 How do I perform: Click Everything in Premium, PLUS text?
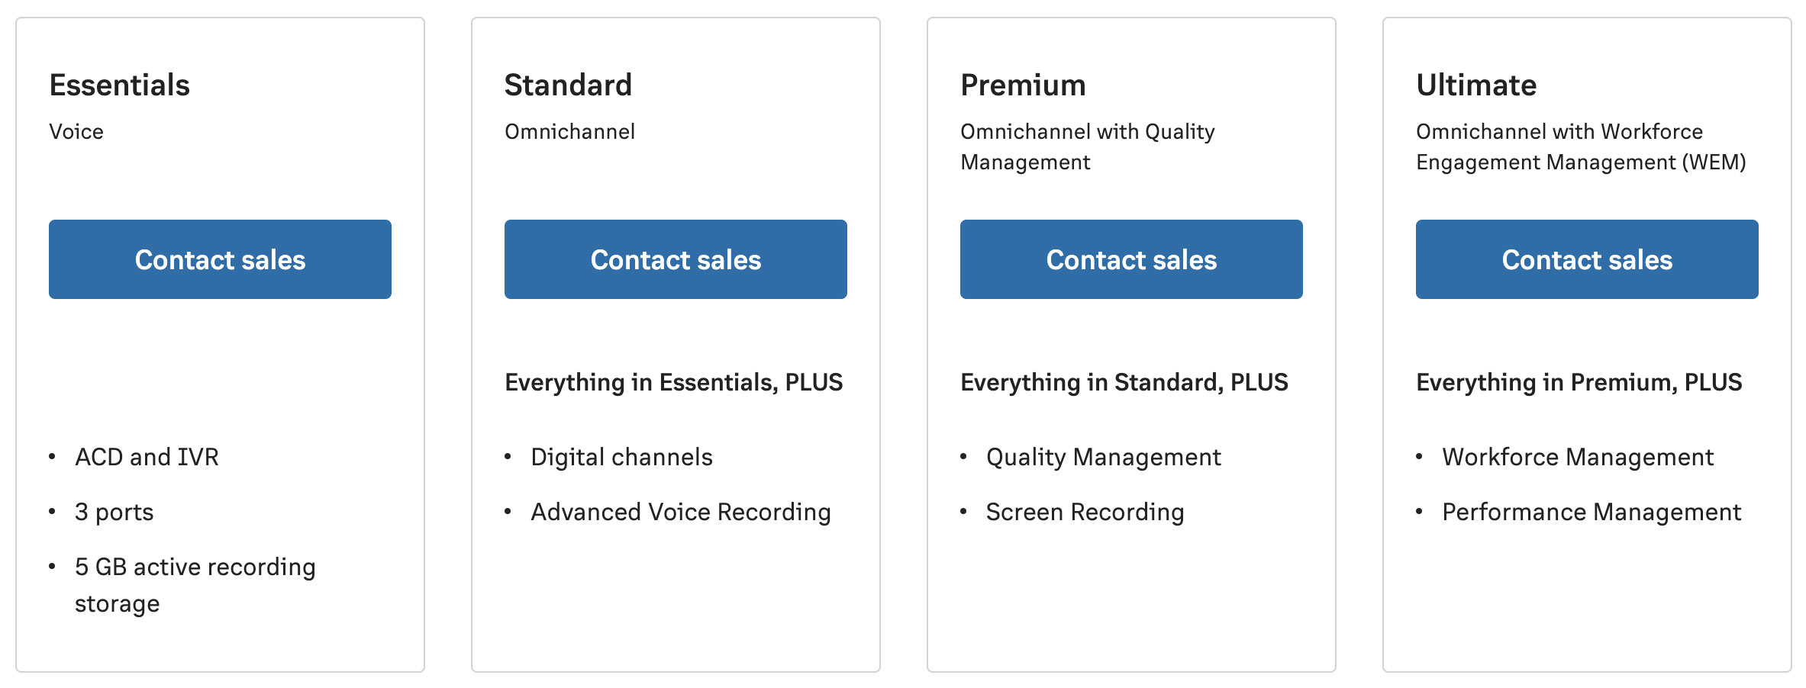coord(1579,382)
